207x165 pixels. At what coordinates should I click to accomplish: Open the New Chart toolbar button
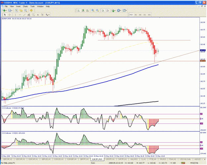coord(4,10)
